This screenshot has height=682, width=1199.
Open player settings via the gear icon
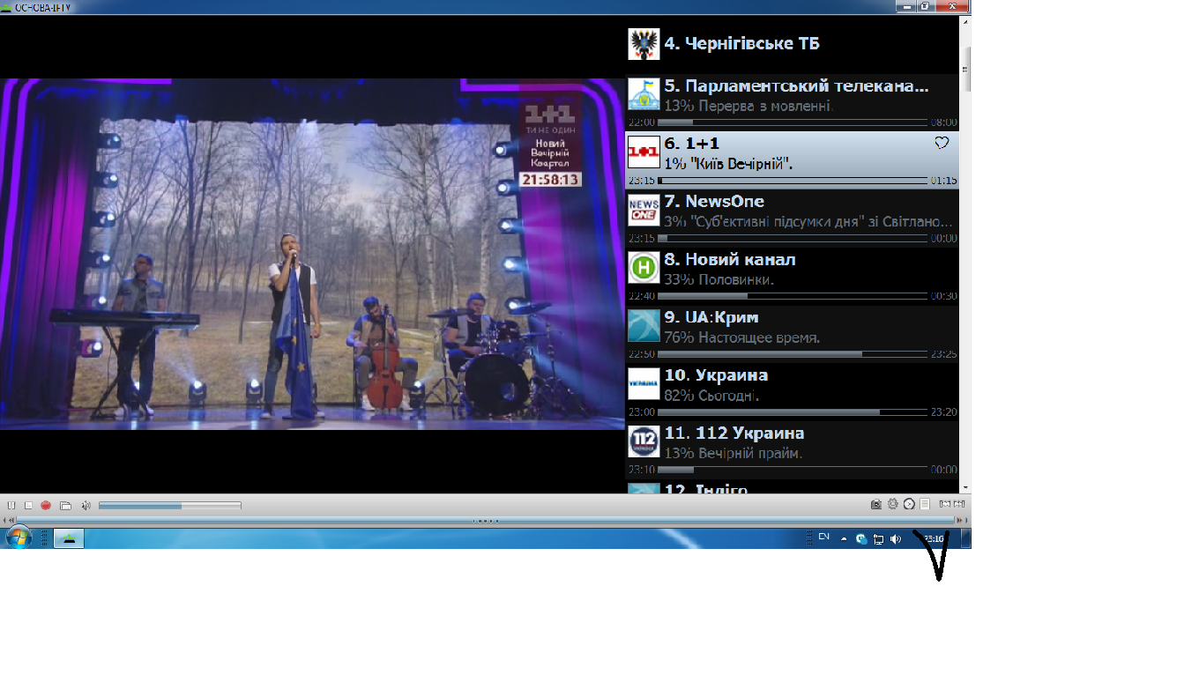point(892,504)
